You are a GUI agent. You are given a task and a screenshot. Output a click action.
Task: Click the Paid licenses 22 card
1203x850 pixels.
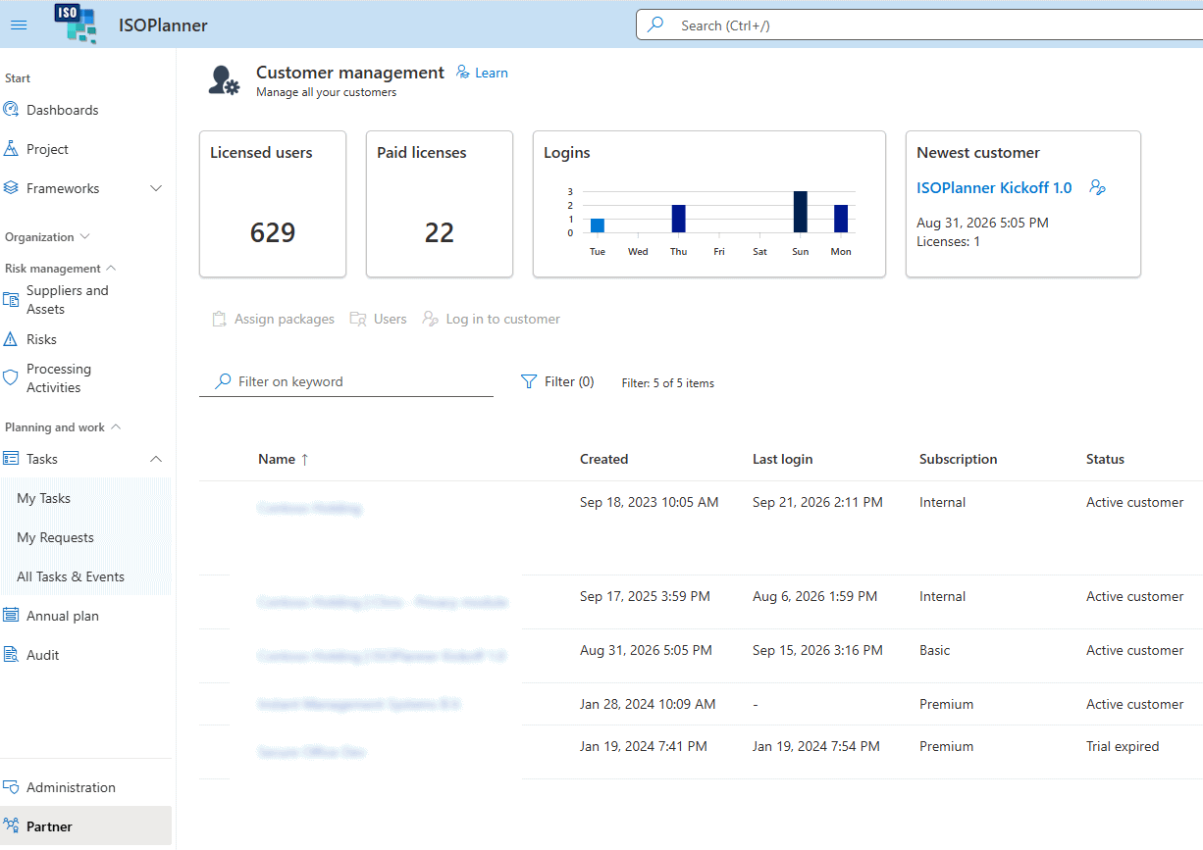440,204
